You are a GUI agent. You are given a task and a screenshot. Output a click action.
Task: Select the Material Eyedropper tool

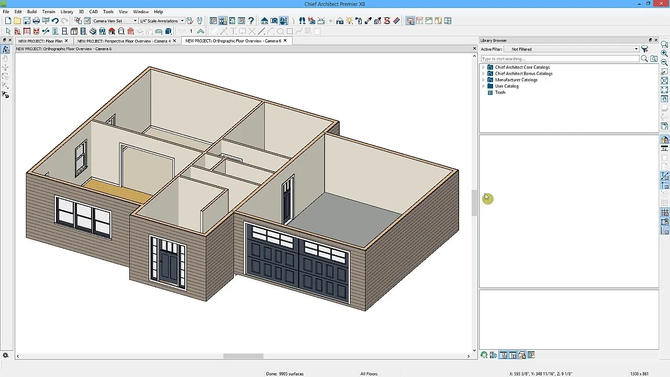click(368, 21)
